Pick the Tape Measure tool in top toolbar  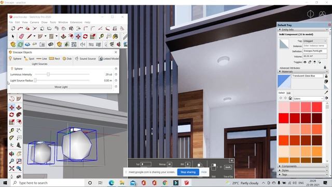pyautogui.click(x=102, y=36)
